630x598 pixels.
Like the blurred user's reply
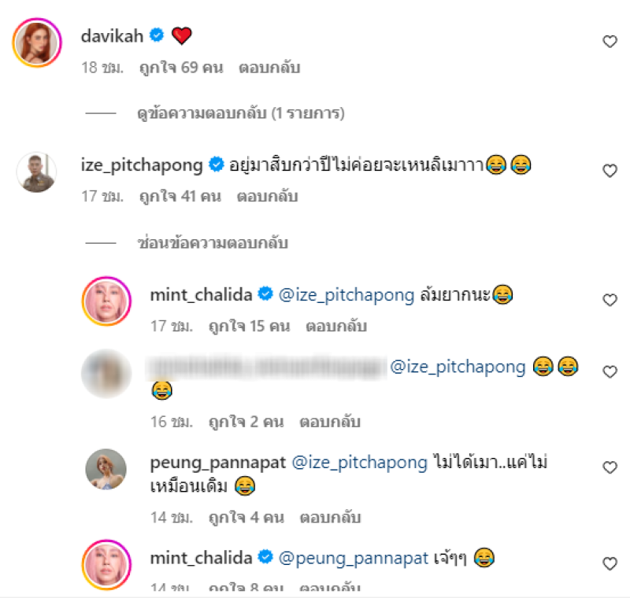click(x=610, y=371)
